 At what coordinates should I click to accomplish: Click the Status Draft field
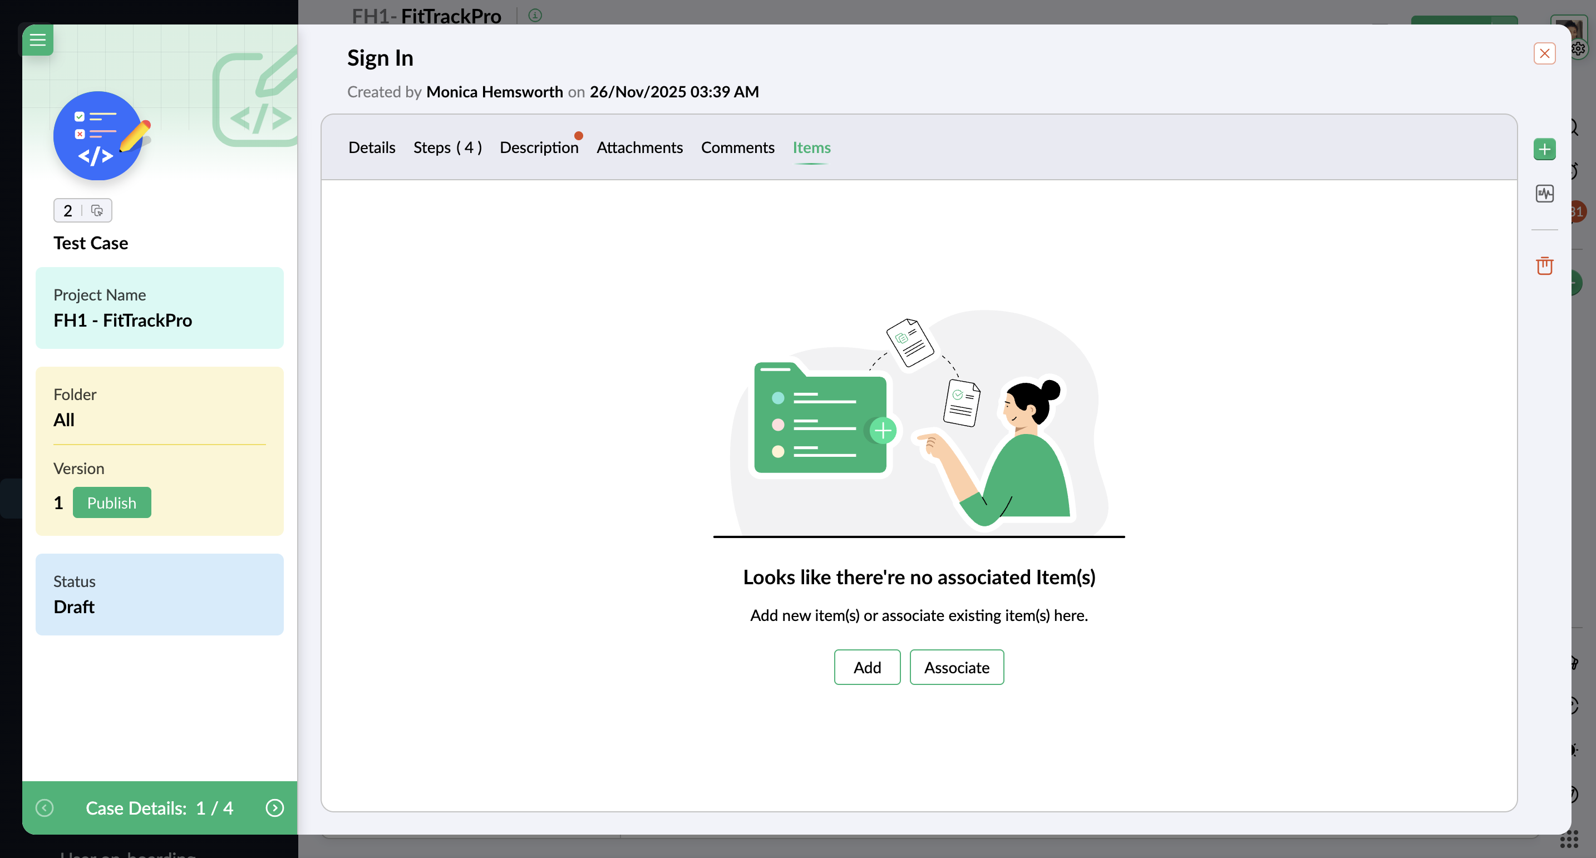159,594
